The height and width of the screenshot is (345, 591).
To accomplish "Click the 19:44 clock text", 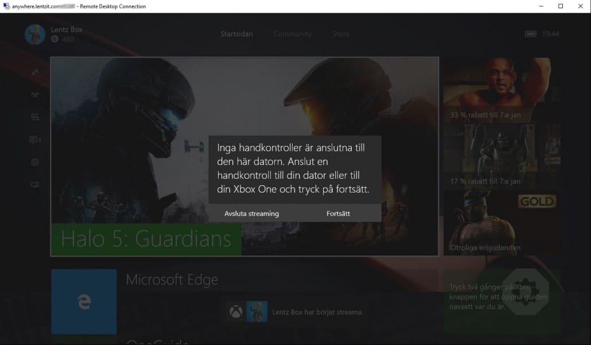I will click(x=550, y=34).
